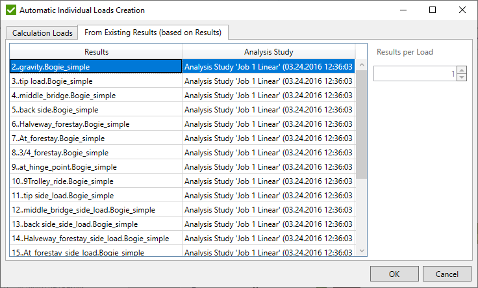The width and height of the screenshot is (478, 288).
Task: Click the Analysis Study column header
Action: (x=268, y=52)
